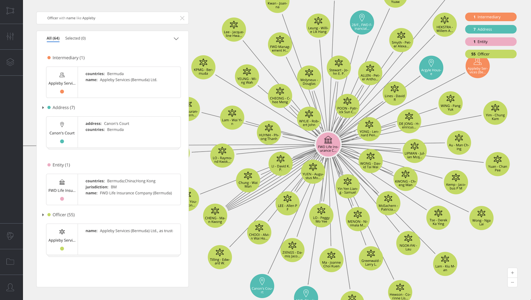Viewport: 531px width, 300px height.
Task: Select the 28/F FWD Financial address node
Action: pos(362,22)
